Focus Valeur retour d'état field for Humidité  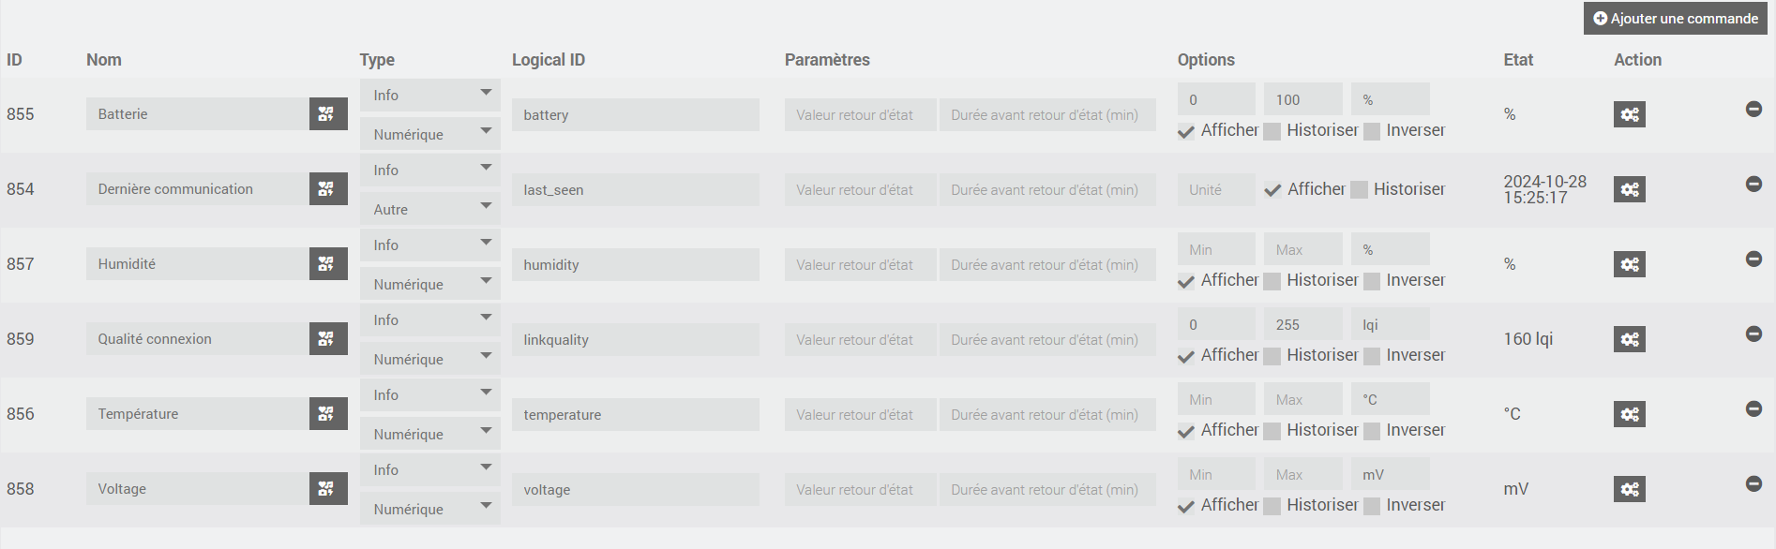[x=860, y=265]
